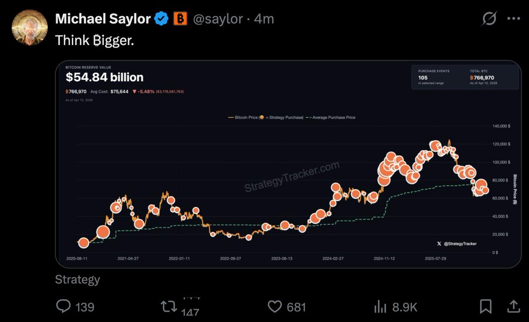The height and width of the screenshot is (322, 529).
Task: Click the orange Bitcoin affiliation badge
Action: (x=180, y=19)
